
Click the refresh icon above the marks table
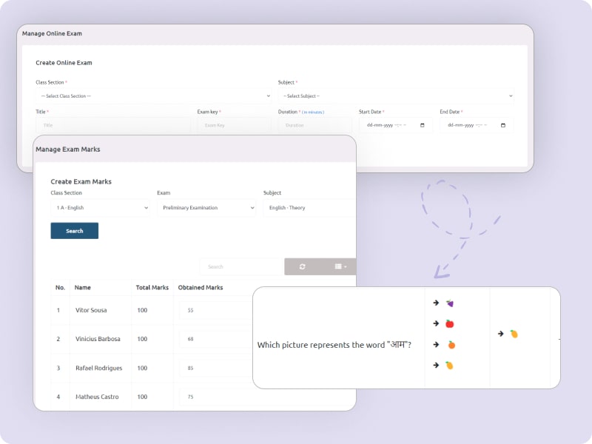tap(302, 266)
